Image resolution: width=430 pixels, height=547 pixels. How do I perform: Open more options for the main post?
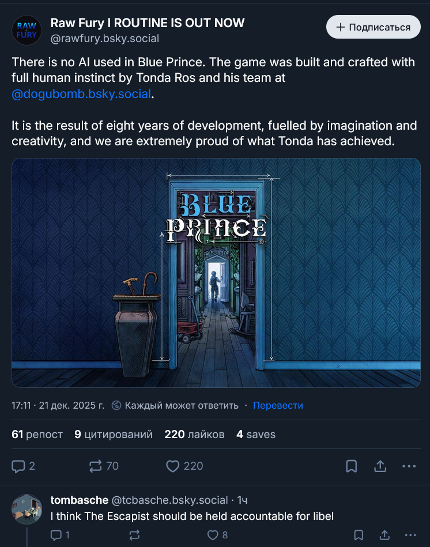[x=409, y=466]
